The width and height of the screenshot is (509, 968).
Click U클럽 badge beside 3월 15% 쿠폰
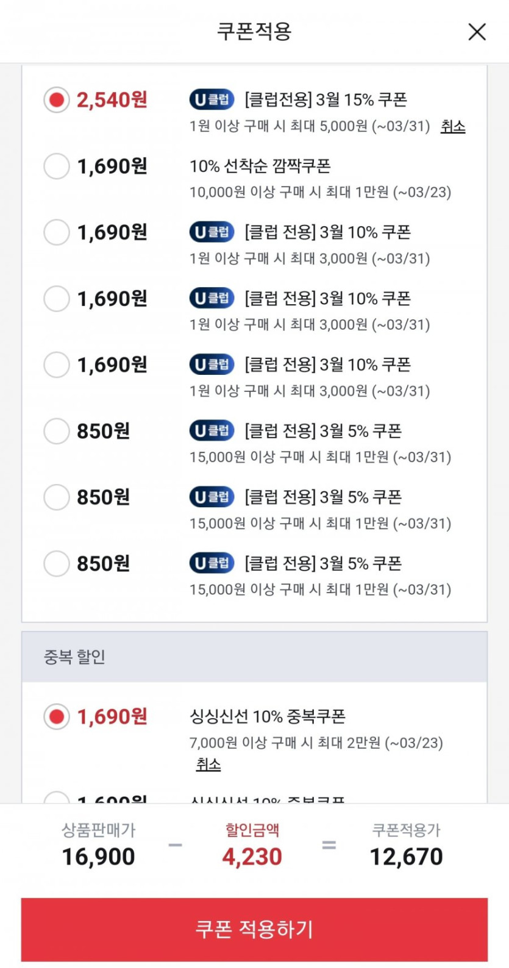point(212,99)
